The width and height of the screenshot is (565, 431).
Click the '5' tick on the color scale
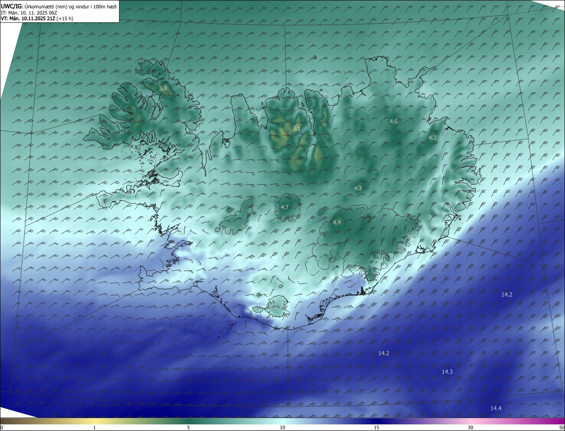188,427
